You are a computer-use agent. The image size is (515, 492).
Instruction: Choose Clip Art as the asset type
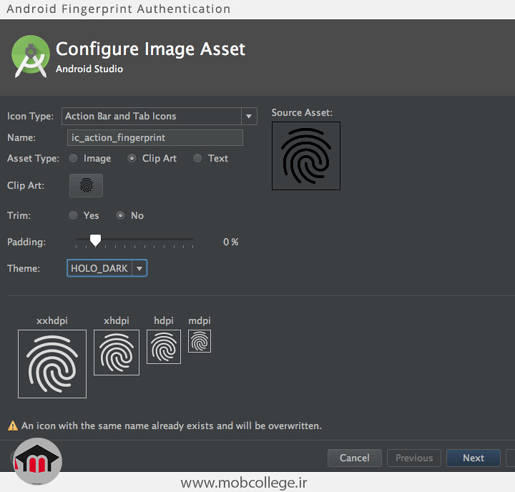tap(132, 159)
